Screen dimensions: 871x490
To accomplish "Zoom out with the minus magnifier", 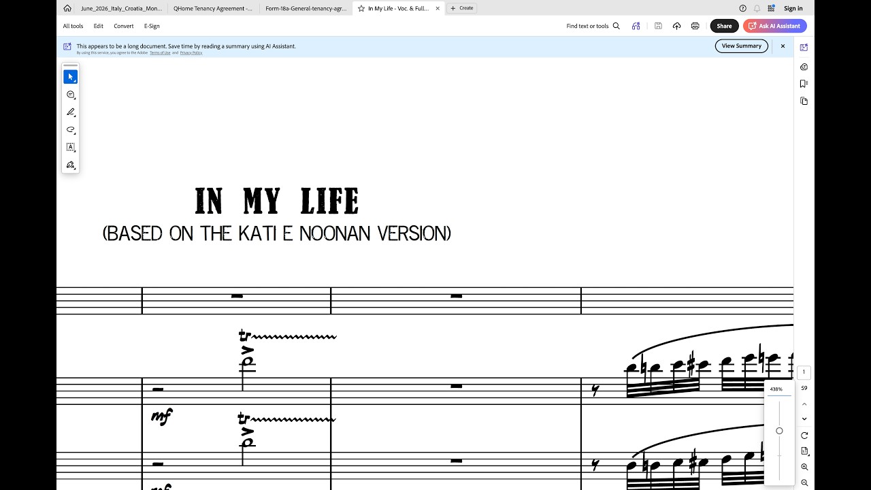I will click(x=804, y=483).
